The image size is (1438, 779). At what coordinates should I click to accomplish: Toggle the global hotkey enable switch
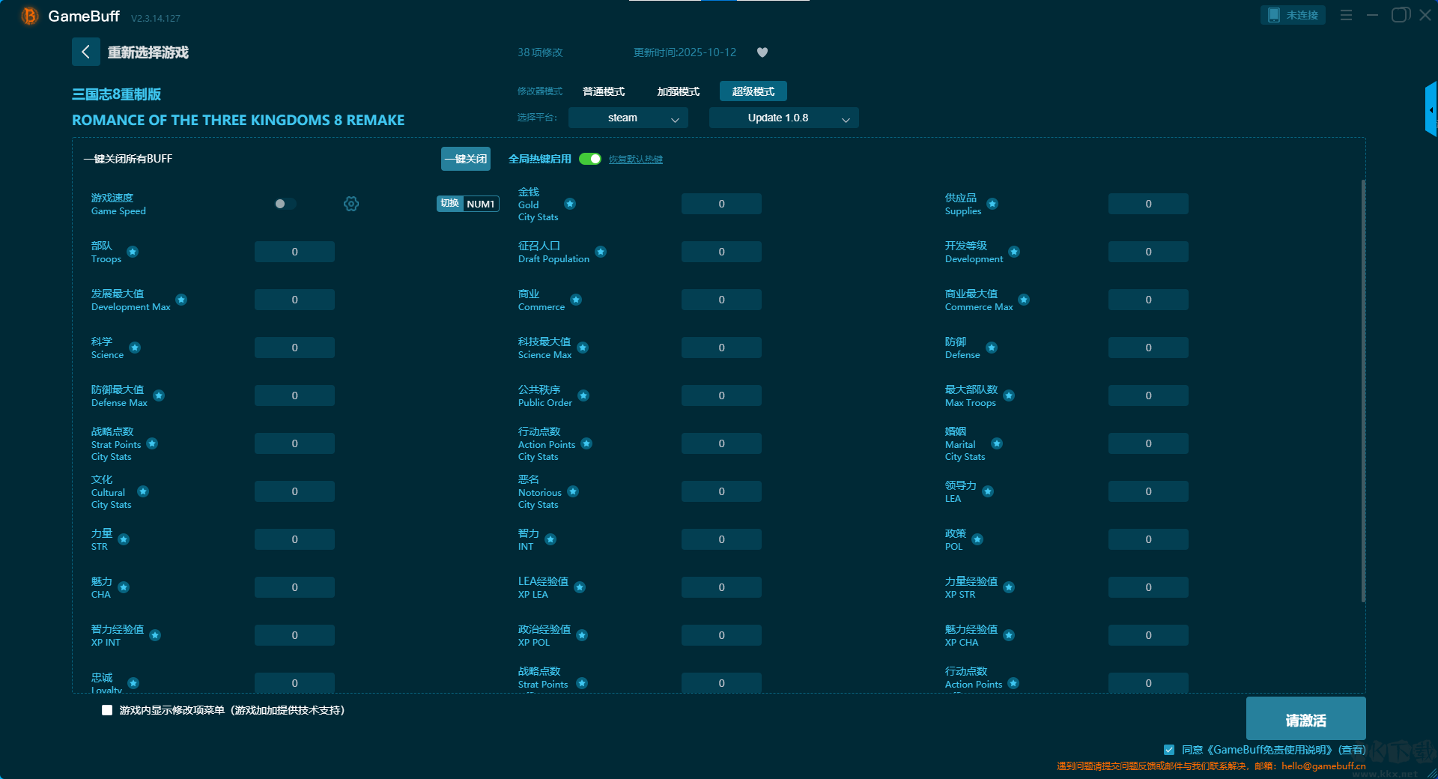(x=589, y=159)
